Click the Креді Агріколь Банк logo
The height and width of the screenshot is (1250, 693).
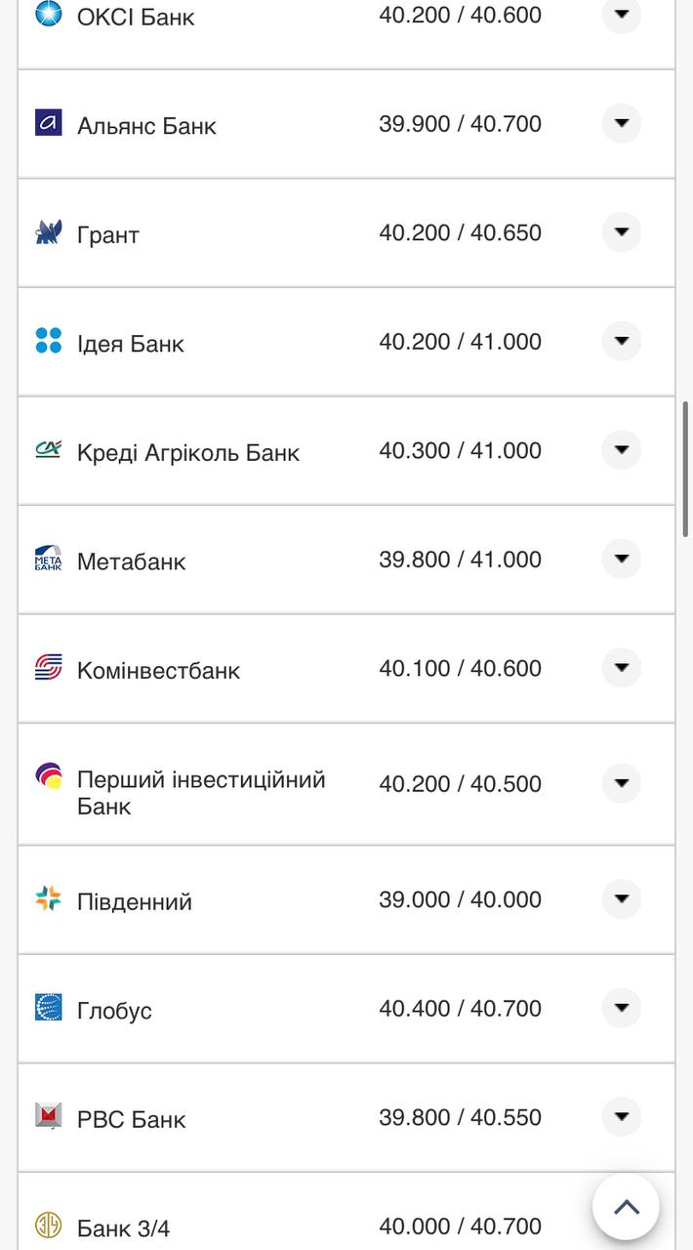pos(48,449)
